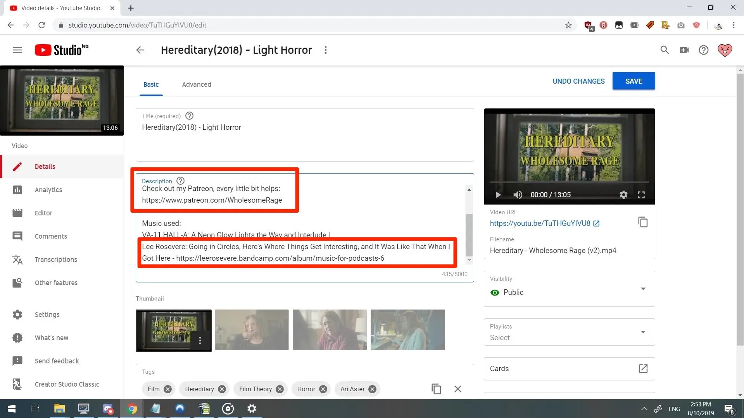Select the second auto-generated thumbnail
This screenshot has height=418, width=744.
pos(252,330)
